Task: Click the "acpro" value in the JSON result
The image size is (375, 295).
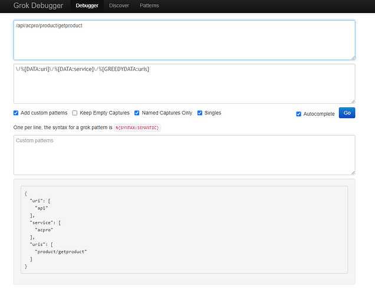Action: pos(44,230)
